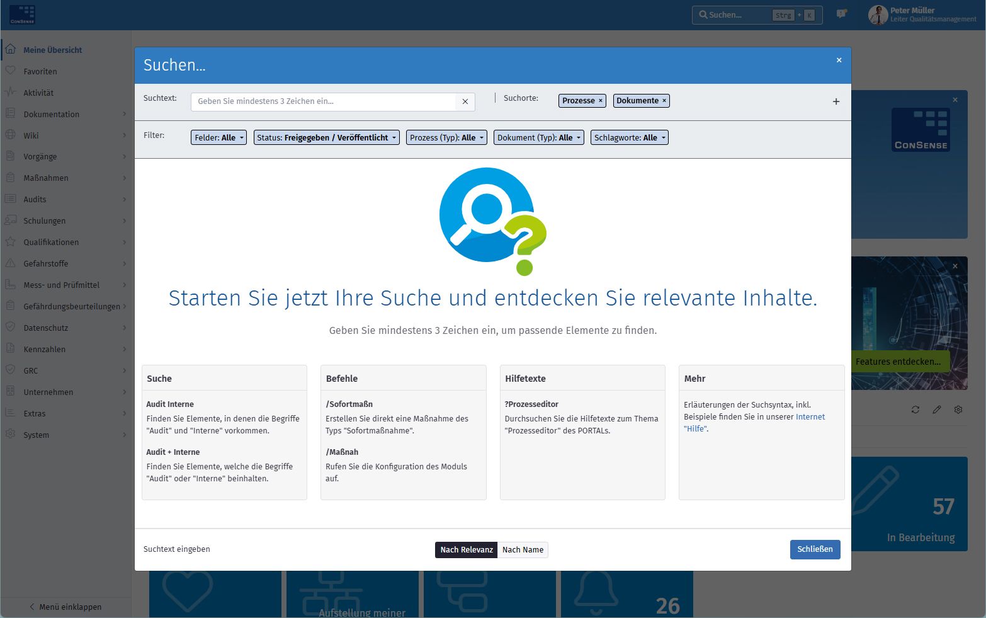Select the Schulungen icon in the sidebar
The image size is (986, 618).
coord(10,220)
